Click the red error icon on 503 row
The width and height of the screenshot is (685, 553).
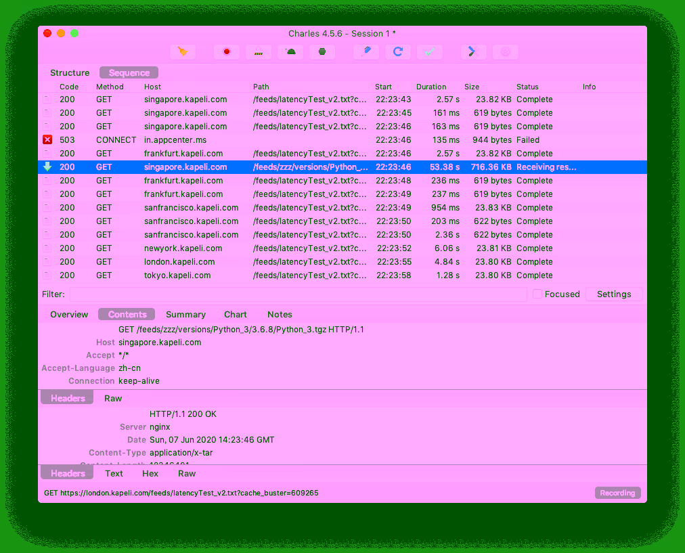47,140
